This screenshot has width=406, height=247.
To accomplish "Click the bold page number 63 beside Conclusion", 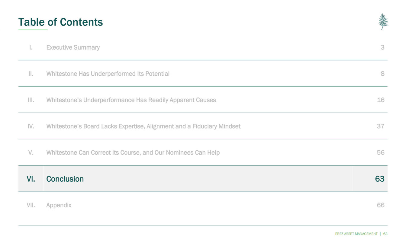I will pyautogui.click(x=380, y=179).
